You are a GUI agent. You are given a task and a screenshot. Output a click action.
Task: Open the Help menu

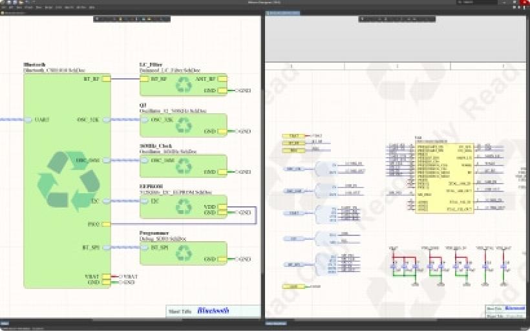click(x=92, y=7)
